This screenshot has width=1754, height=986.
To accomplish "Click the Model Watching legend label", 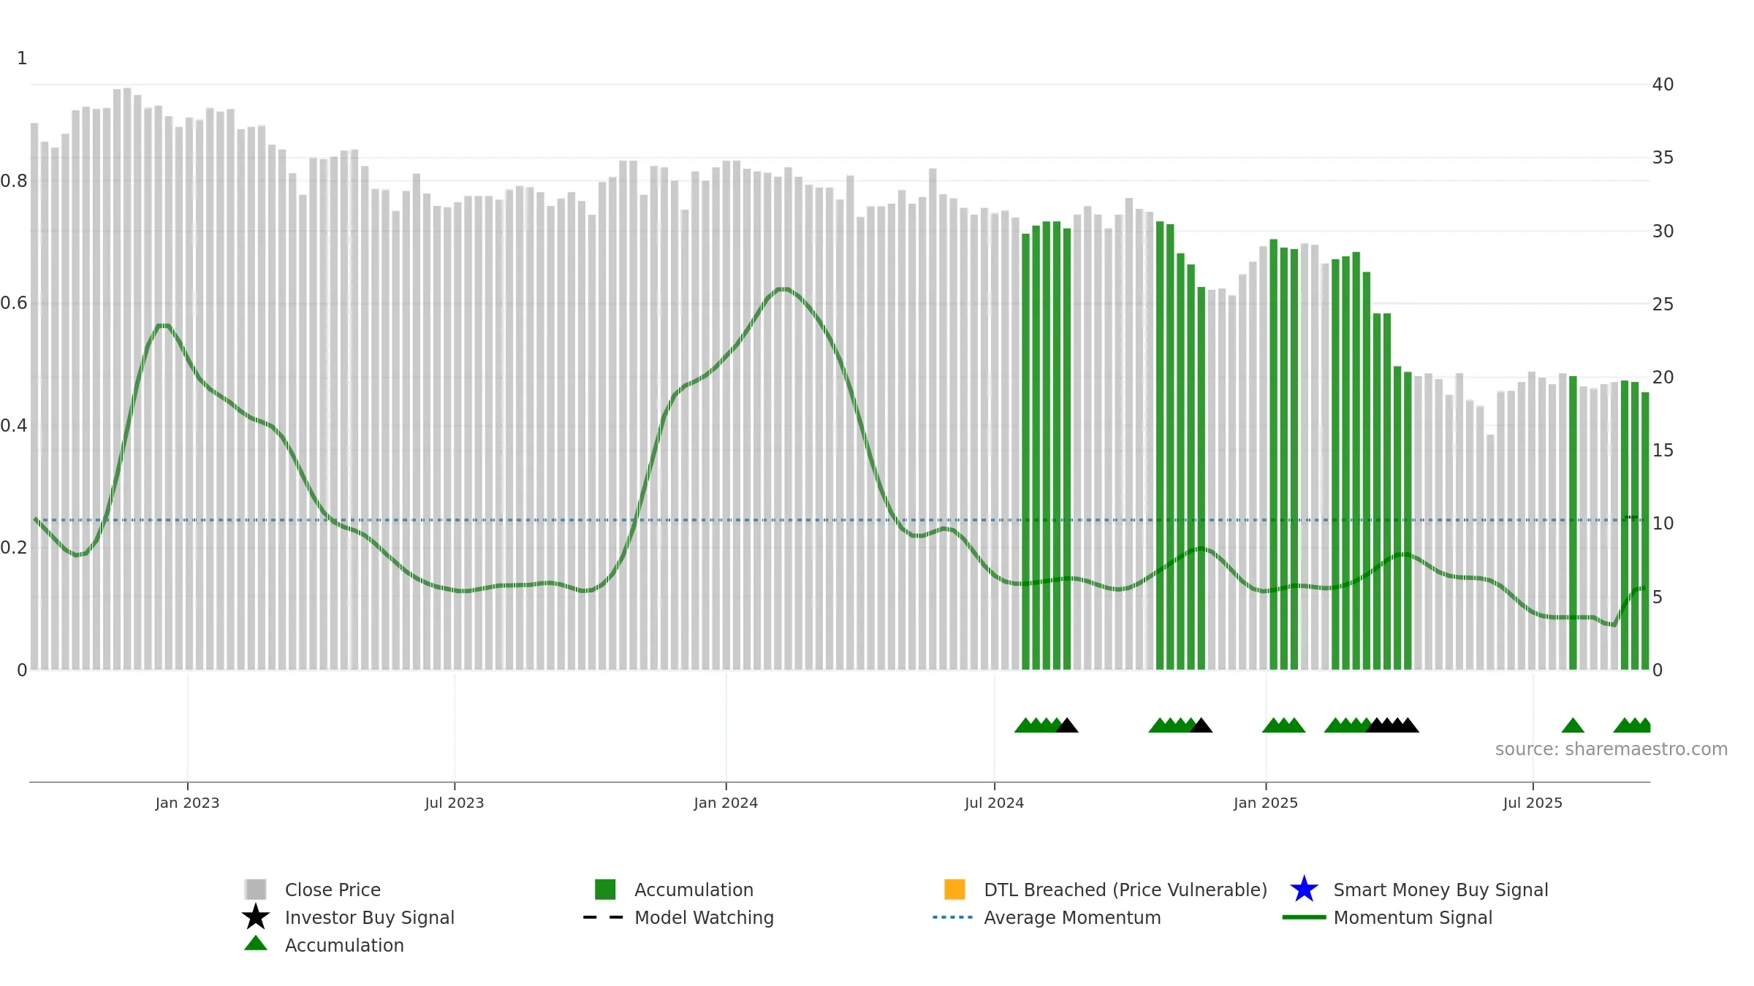I will 704,917.
